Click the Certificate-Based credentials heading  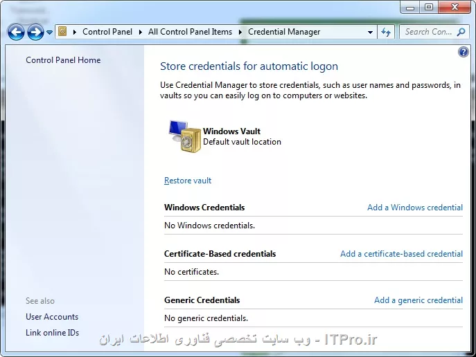[x=220, y=254]
